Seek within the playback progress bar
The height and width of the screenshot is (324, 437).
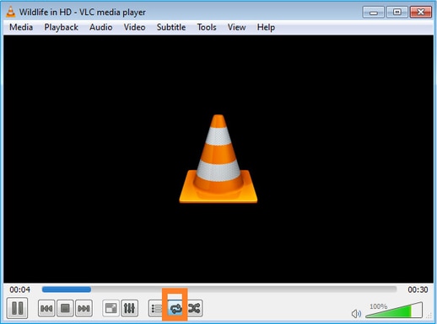click(219, 289)
